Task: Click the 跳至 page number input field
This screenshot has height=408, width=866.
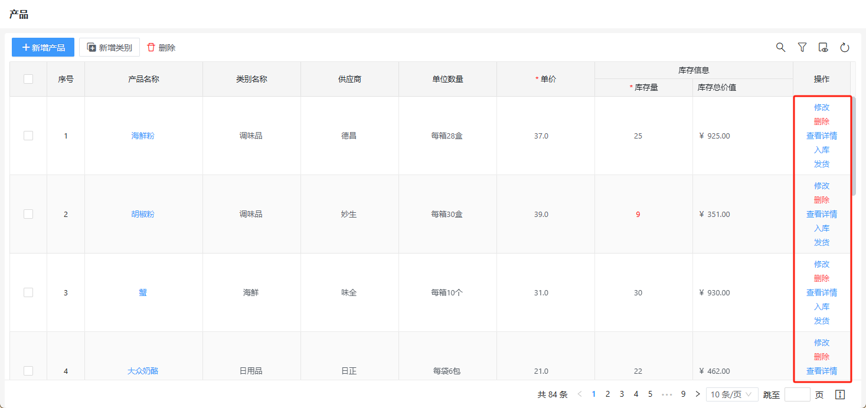Action: (x=797, y=394)
